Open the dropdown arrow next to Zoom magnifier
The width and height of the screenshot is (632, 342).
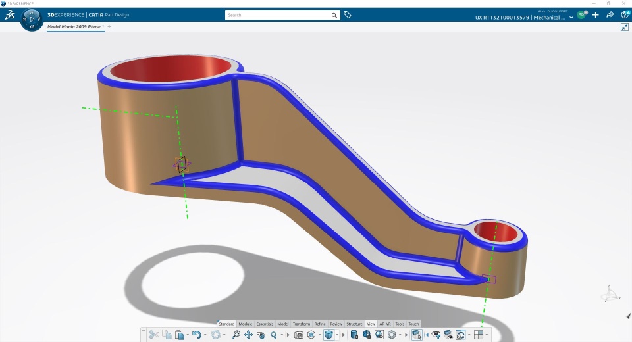[x=282, y=335]
